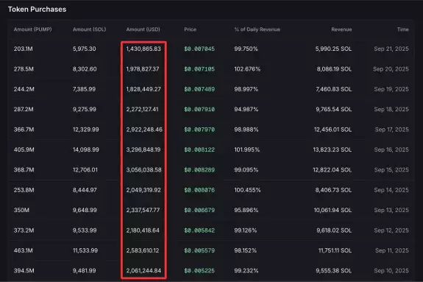423x282 pixels.
Task: Sort by the Amount (SOL) column header
Action: point(89,29)
